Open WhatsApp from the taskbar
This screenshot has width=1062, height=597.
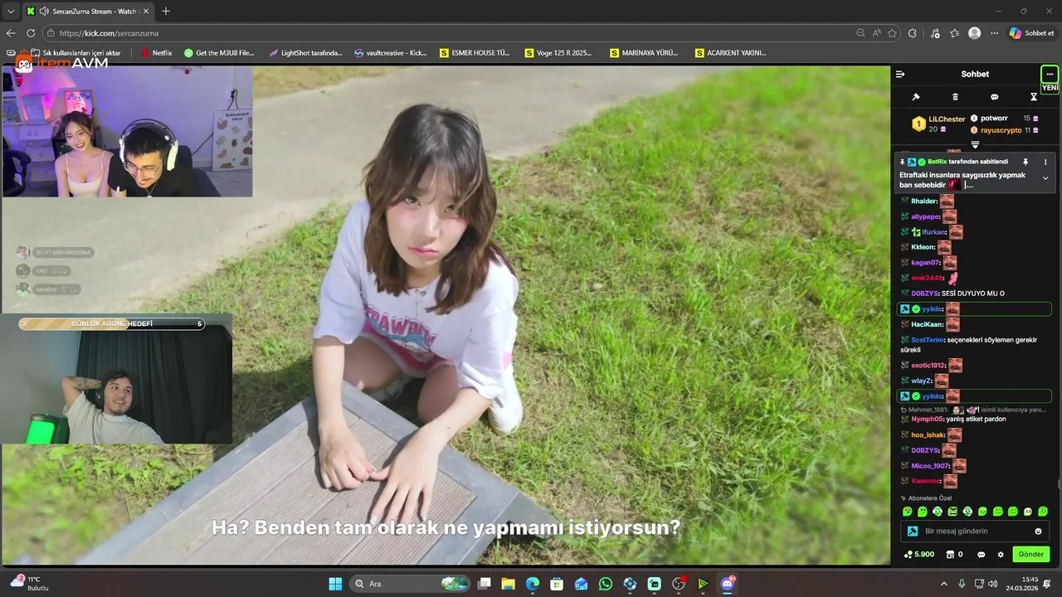coord(606,584)
